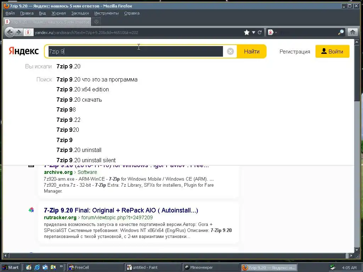
Task: Click the fourth Quick Launch icon with magnifier
Action: tap(53, 267)
